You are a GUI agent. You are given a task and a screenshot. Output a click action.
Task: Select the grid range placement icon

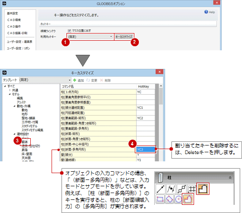pos(192,189)
